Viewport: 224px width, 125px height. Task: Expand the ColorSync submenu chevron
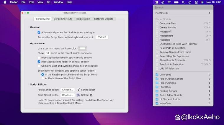tap(210, 75)
